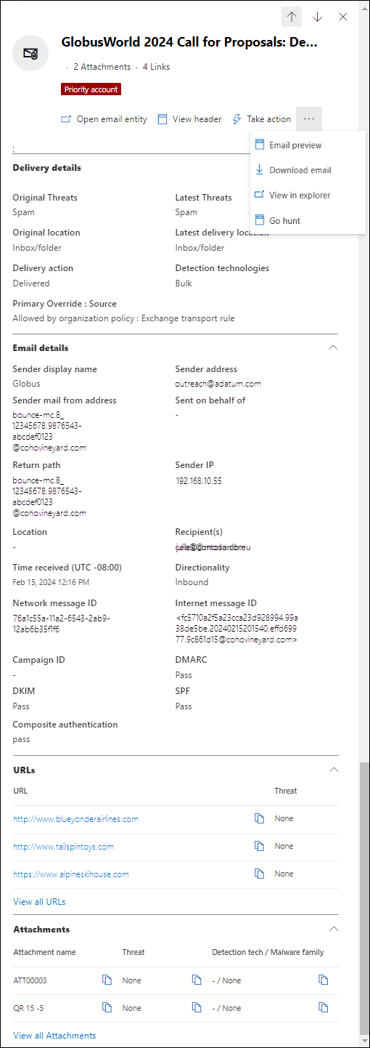370x1048 pixels.
Task: Copy the blueyonderairlines.com URL
Action: pos(259,819)
